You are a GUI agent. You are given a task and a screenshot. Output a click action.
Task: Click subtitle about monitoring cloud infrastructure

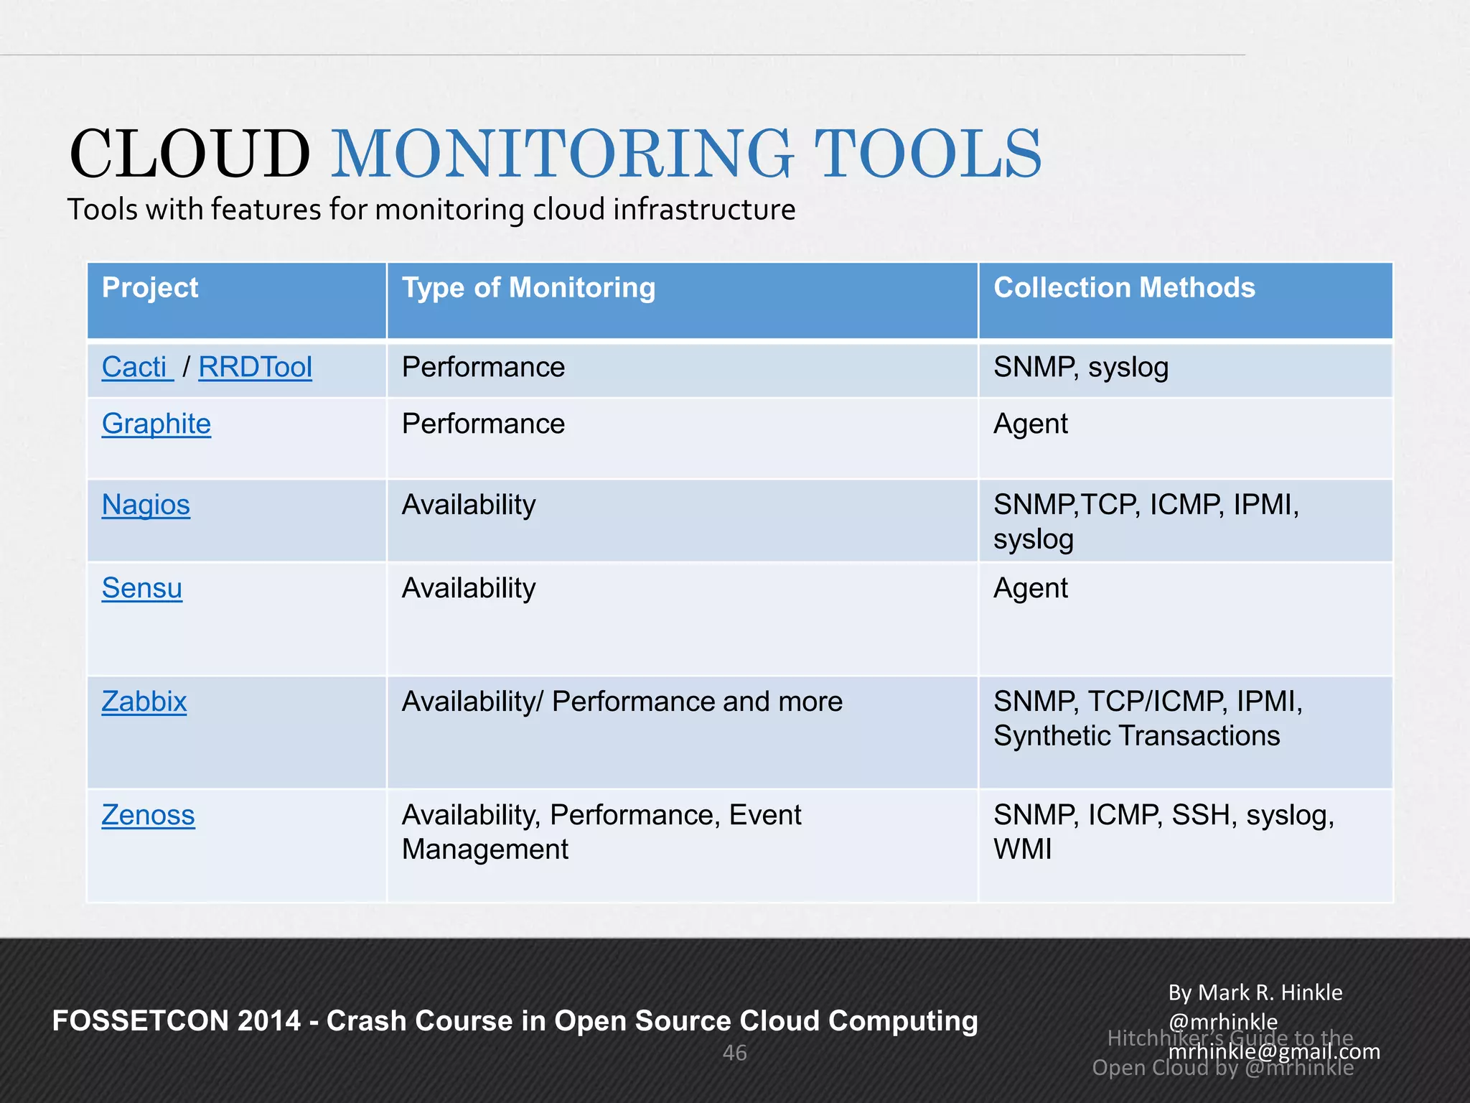click(431, 210)
